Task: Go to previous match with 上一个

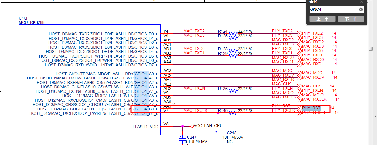Action: tap(323, 19)
